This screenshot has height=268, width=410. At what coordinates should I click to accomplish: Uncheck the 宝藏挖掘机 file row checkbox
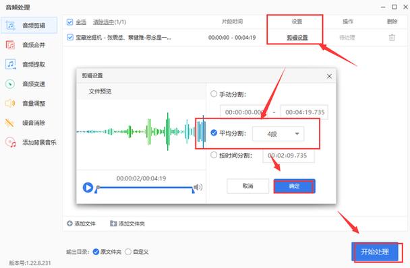pos(70,37)
